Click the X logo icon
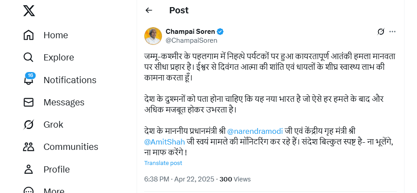The image size is (417, 193). click(29, 11)
